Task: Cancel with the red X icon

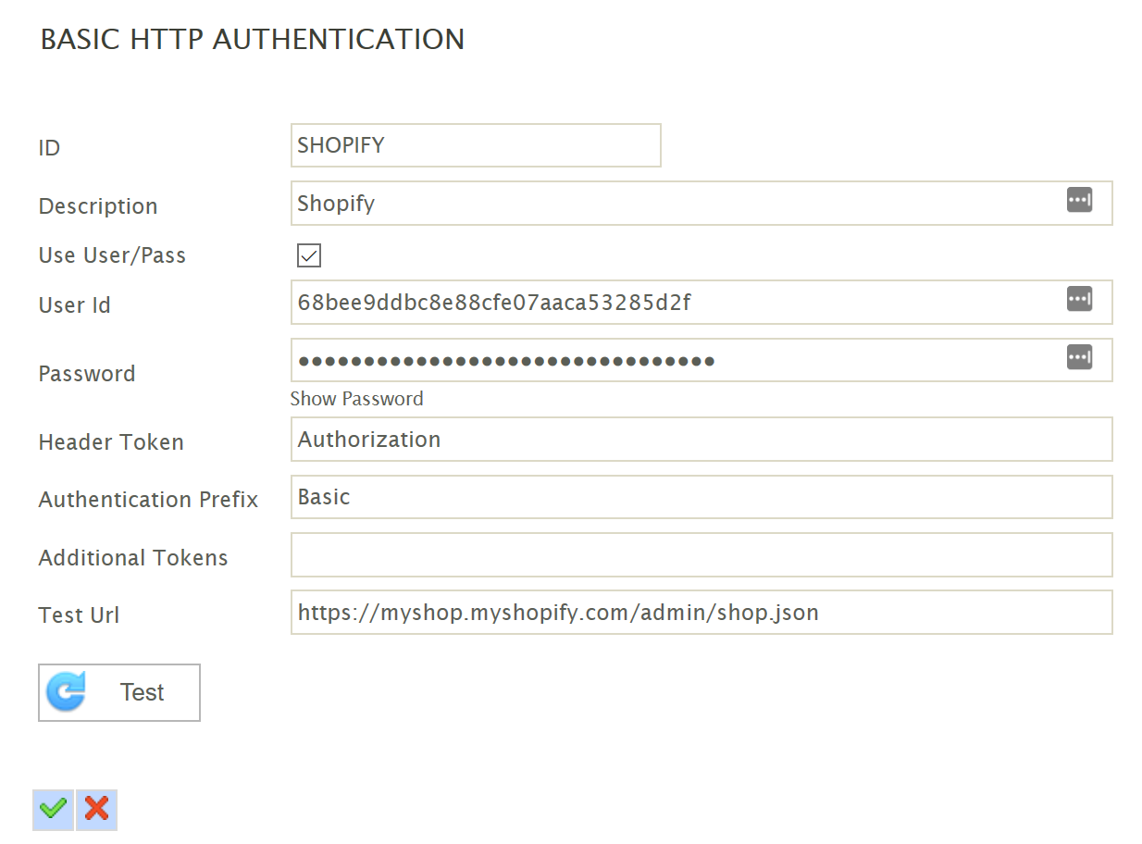Action: pos(97,810)
